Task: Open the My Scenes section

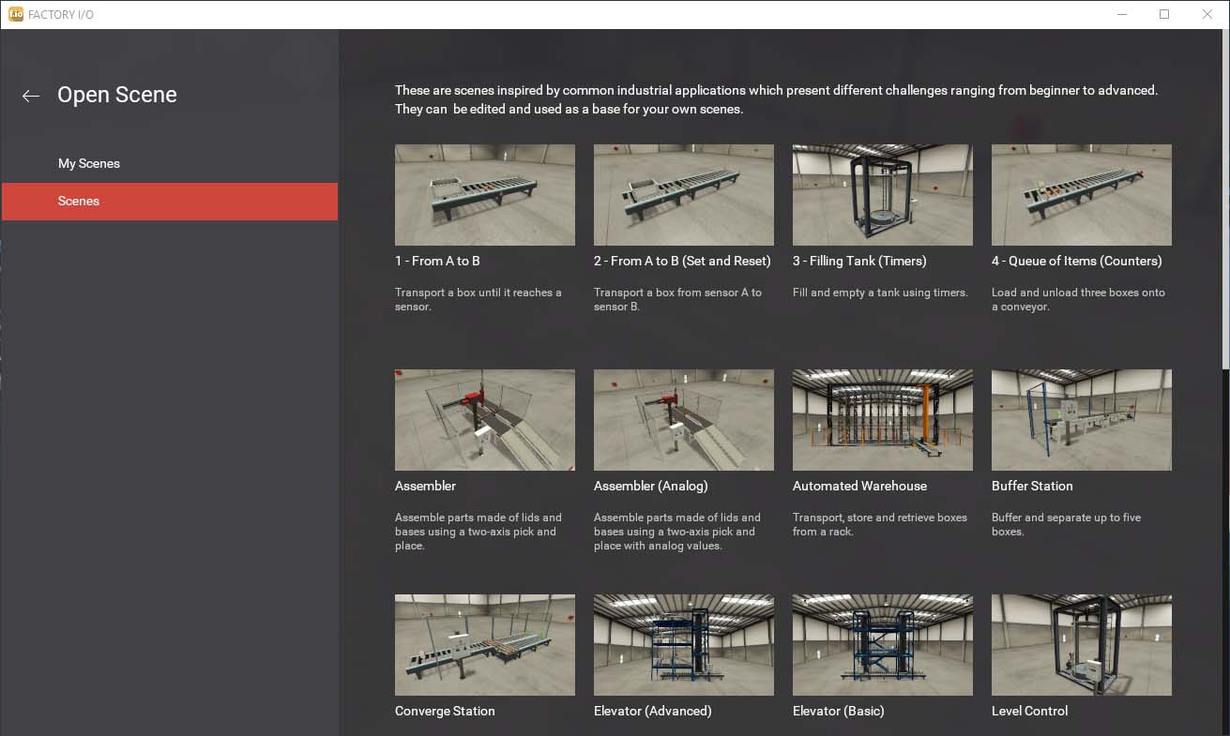Action: click(x=170, y=163)
